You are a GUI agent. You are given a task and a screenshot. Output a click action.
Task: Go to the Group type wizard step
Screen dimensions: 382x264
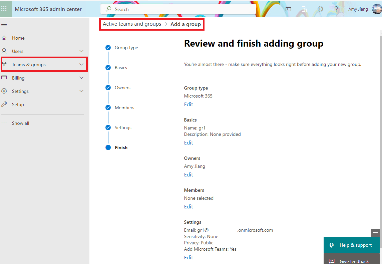[x=126, y=48]
